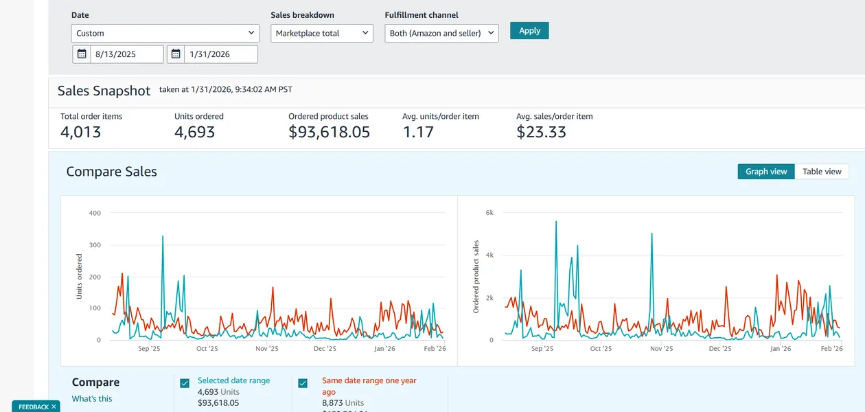Click the Selected date range legend label

(233, 380)
